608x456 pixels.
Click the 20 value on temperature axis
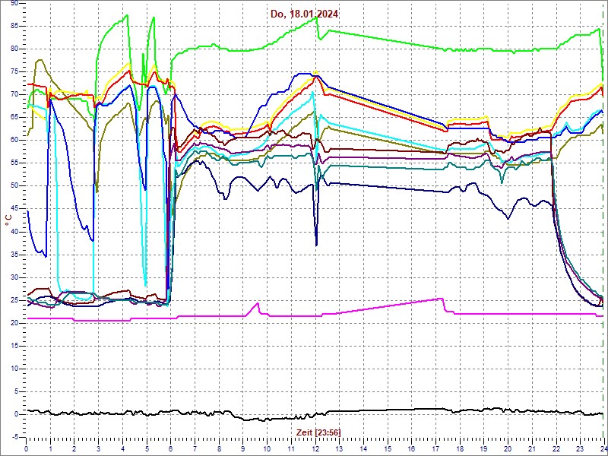click(x=14, y=323)
